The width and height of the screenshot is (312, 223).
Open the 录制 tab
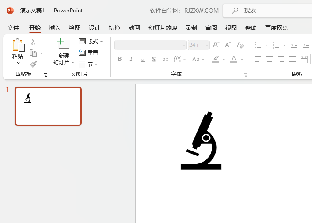pyautogui.click(x=191, y=28)
